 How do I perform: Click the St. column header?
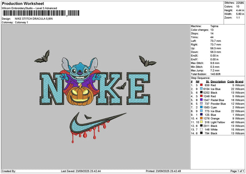208,82
